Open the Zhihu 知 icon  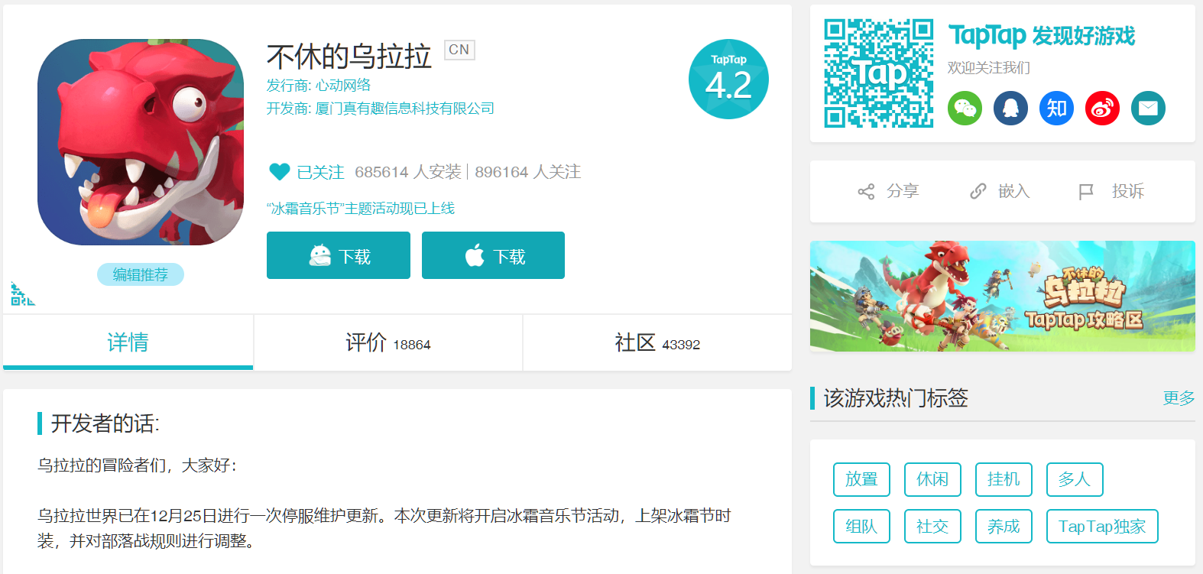(1056, 109)
